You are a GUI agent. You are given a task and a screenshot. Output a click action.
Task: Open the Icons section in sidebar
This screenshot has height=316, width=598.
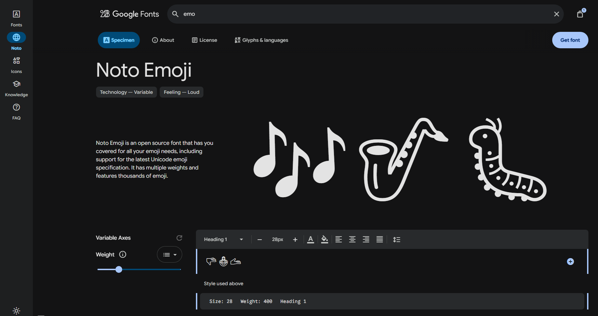coord(16,65)
